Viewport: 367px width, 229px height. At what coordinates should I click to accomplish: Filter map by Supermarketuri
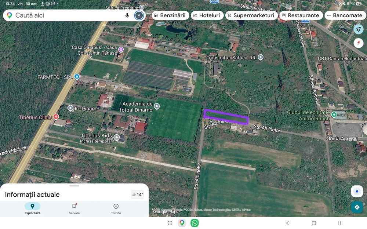pos(251,15)
